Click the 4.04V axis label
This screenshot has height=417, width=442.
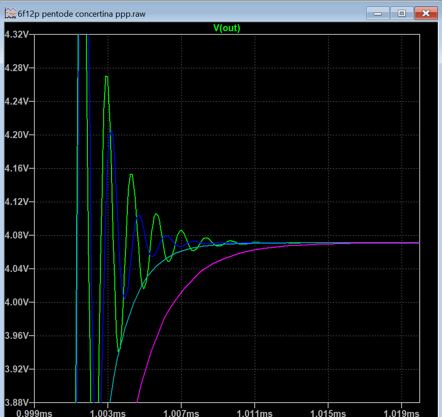tap(17, 269)
